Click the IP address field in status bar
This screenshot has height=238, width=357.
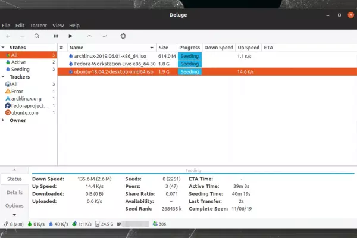click(x=133, y=224)
